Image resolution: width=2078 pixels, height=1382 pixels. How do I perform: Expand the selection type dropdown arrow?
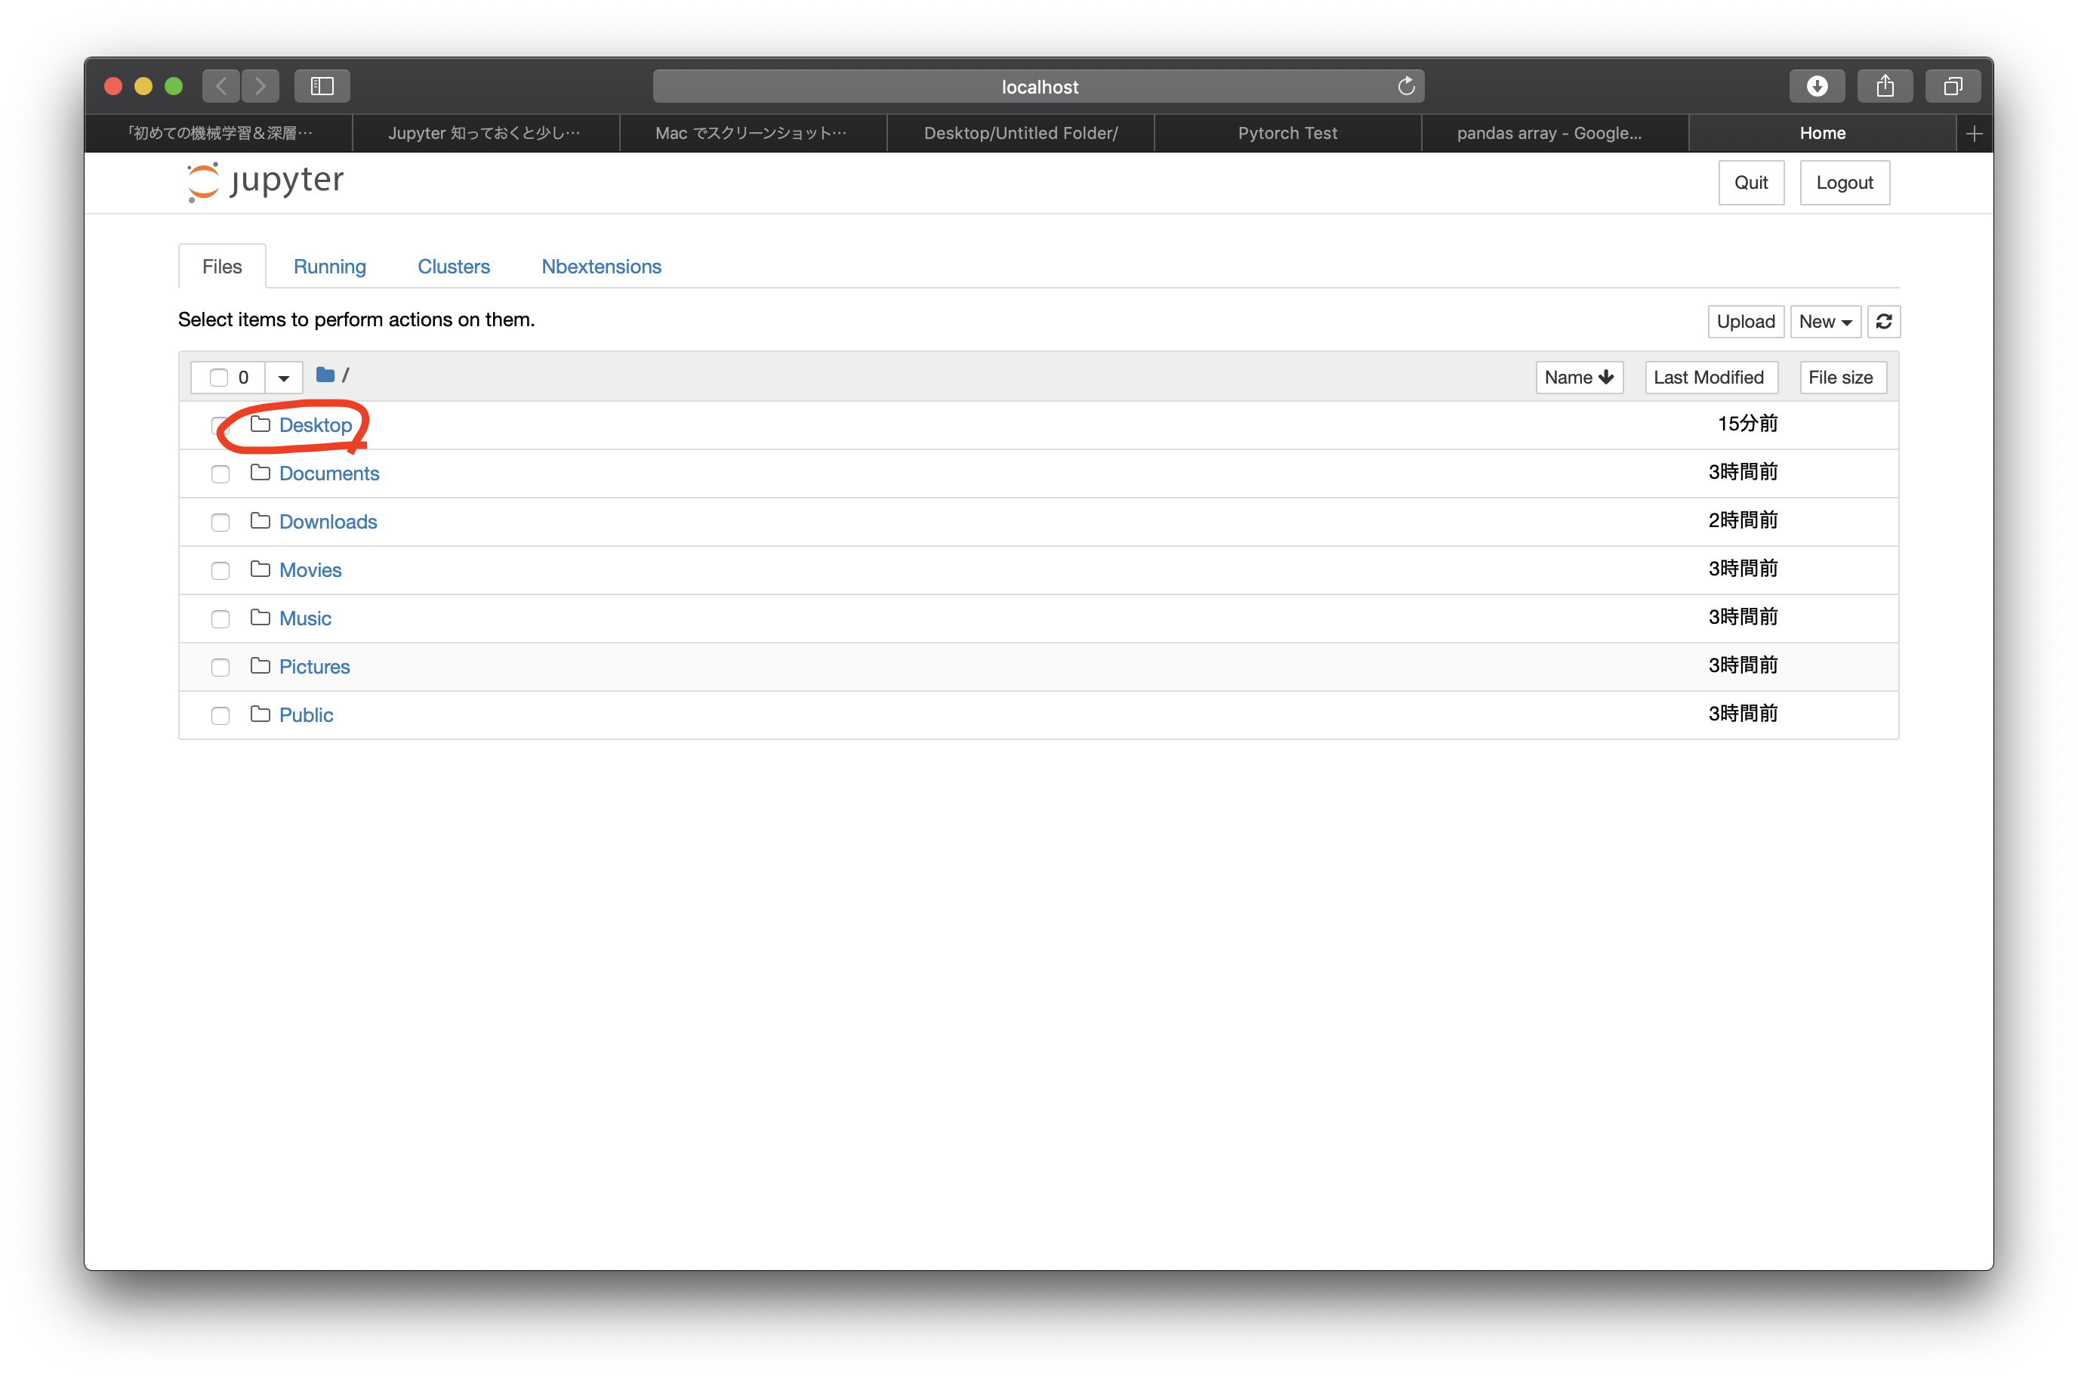coord(284,378)
